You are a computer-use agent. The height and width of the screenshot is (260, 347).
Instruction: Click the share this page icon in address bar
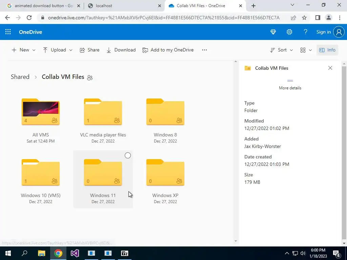pyautogui.click(x=293, y=18)
